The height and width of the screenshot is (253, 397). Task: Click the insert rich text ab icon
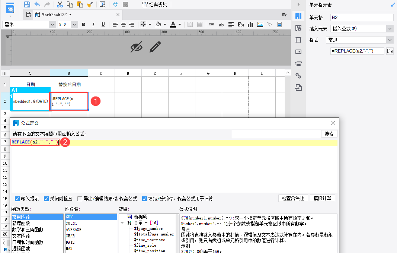pos(221,25)
